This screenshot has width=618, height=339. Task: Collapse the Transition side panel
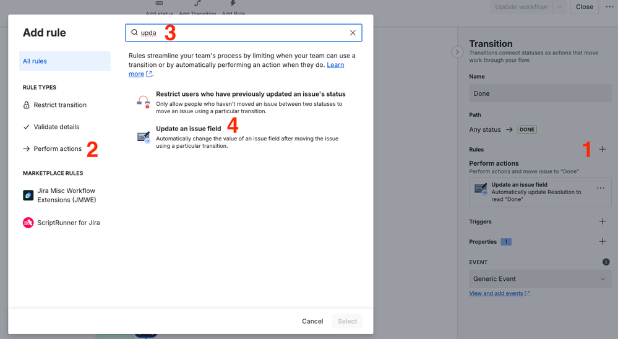coord(457,52)
